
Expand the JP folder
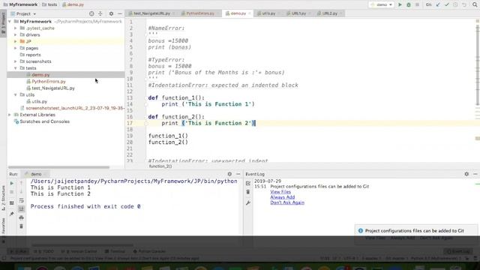15,41
